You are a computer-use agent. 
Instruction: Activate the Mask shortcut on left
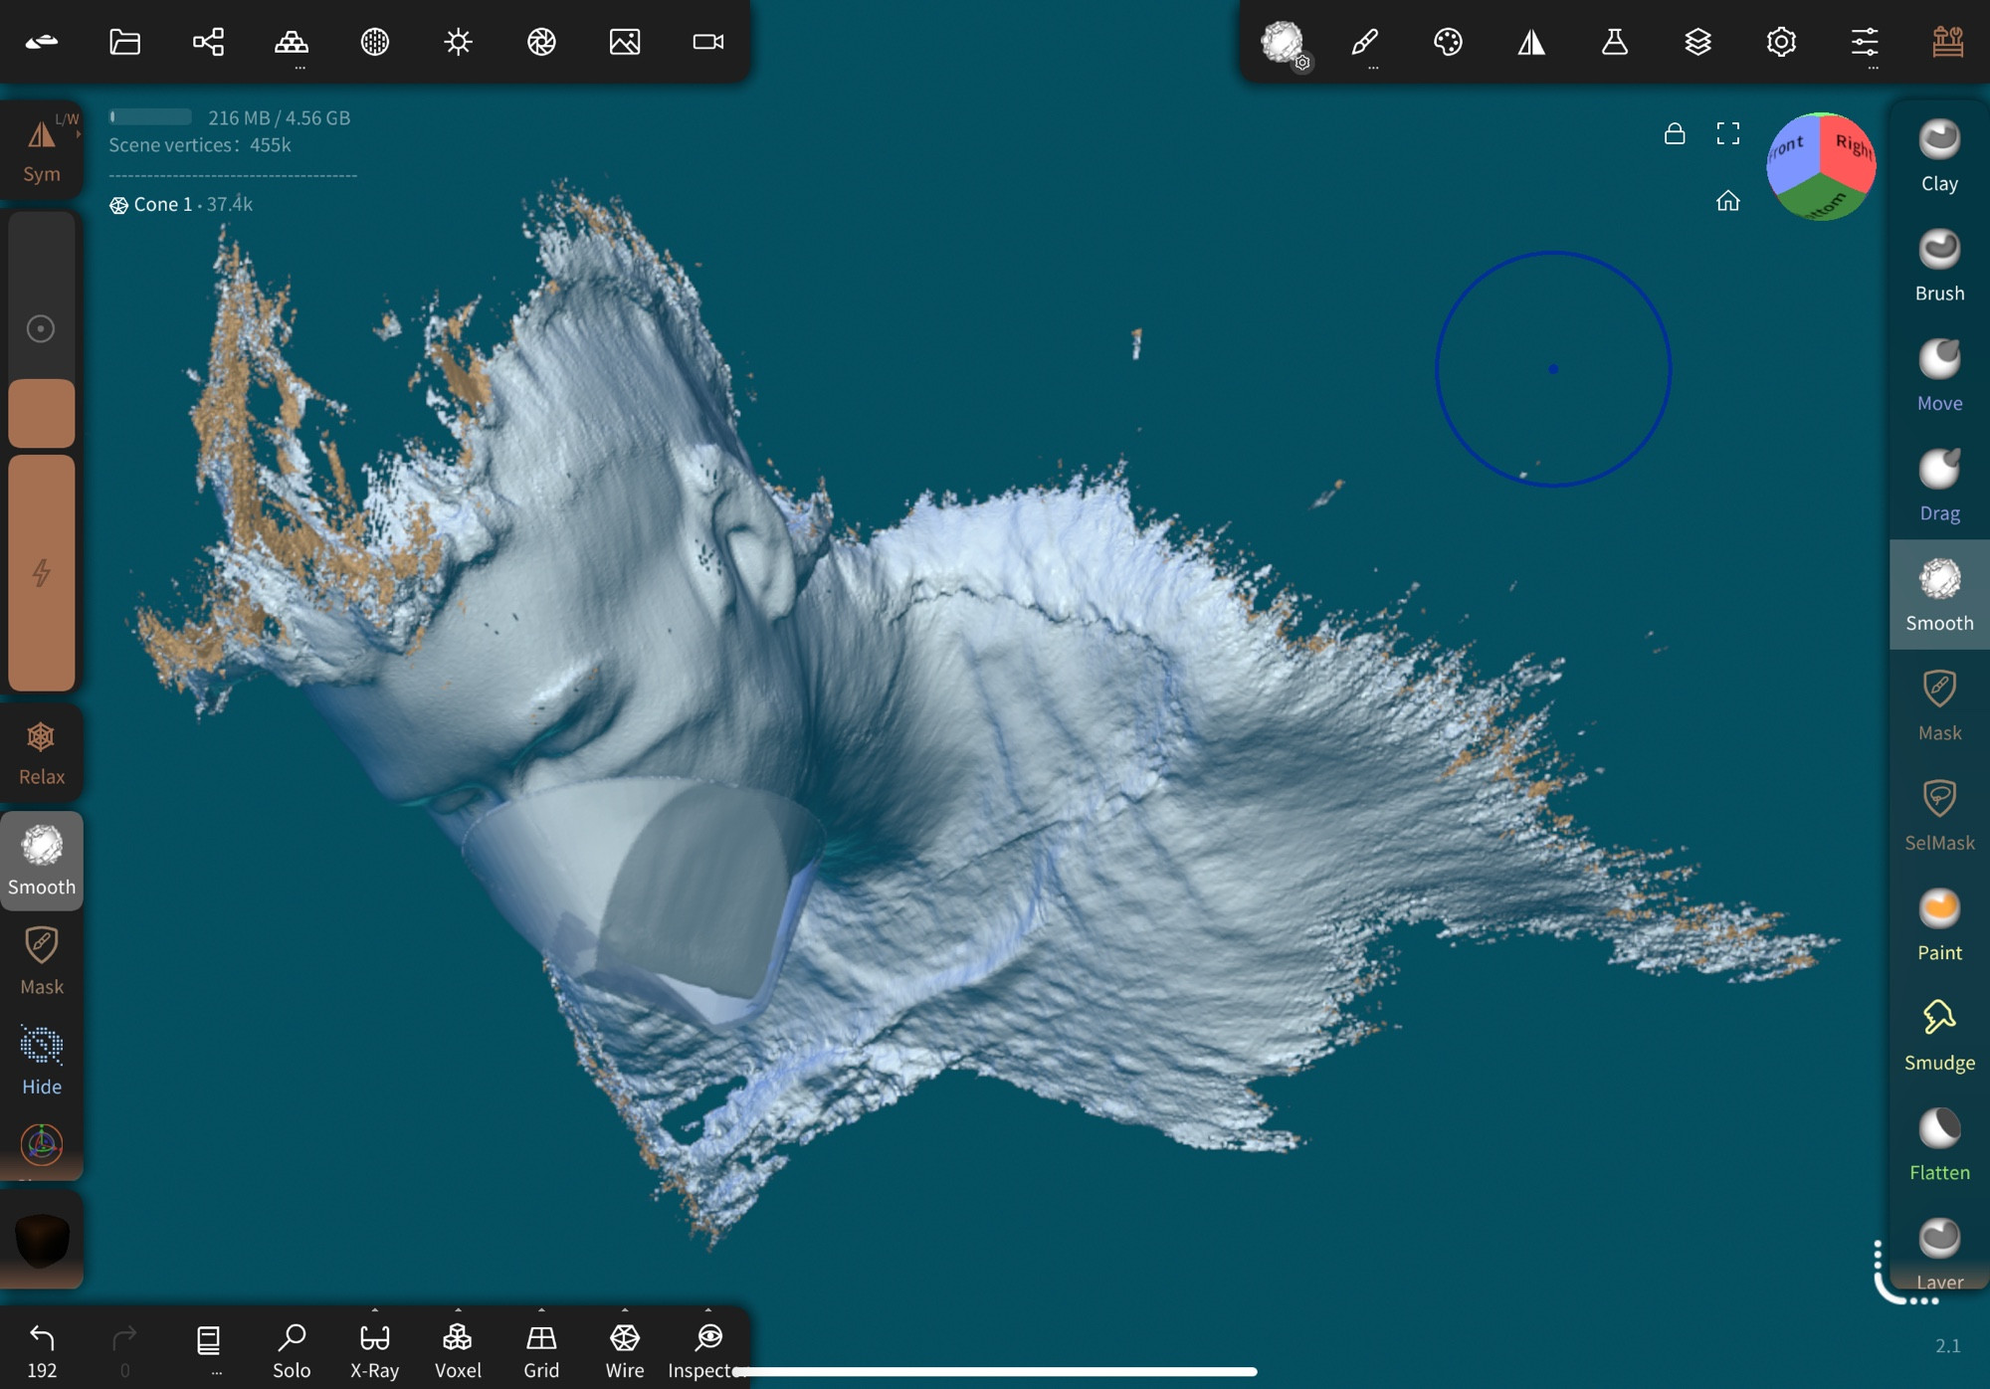(42, 960)
